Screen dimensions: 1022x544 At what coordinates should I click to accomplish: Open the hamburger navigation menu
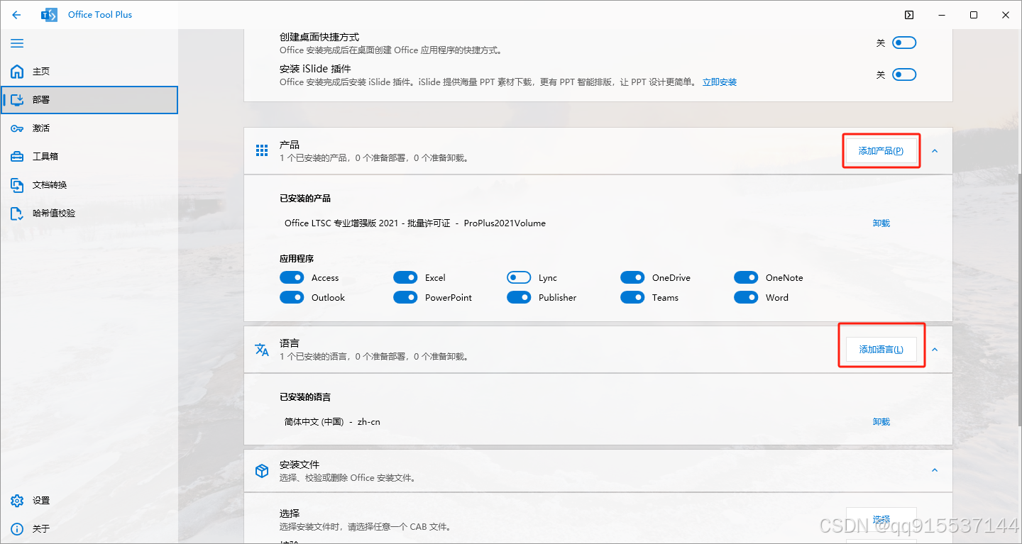click(17, 43)
